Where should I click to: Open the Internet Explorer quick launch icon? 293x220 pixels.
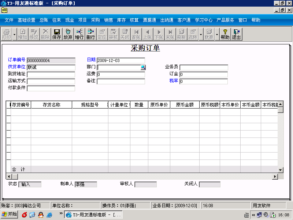coord(49,215)
